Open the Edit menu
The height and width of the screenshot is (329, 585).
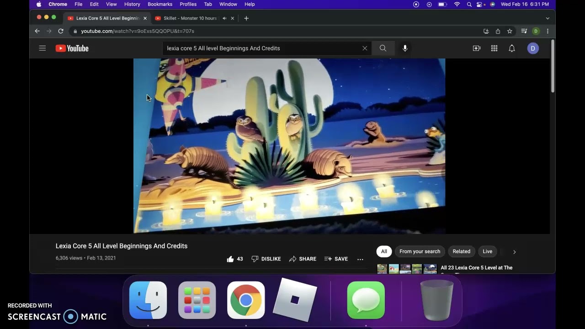[x=94, y=4]
